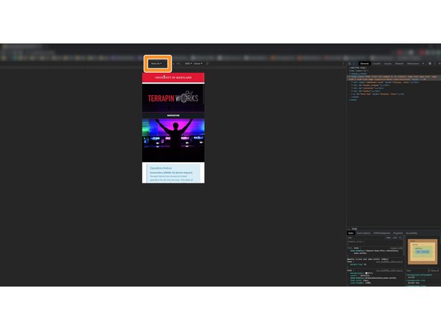Click the University of Maryland banner

(174, 77)
